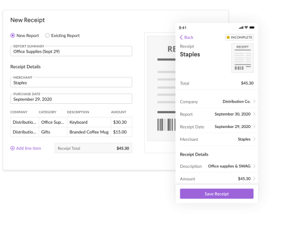The image size is (281, 226).
Task: Select the Existing Report radio button
Action: point(47,35)
